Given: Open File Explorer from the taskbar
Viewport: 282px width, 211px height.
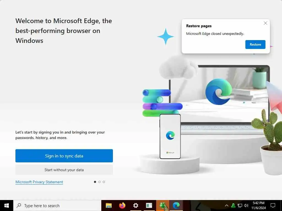Looking at the screenshot, I should point(109,206).
